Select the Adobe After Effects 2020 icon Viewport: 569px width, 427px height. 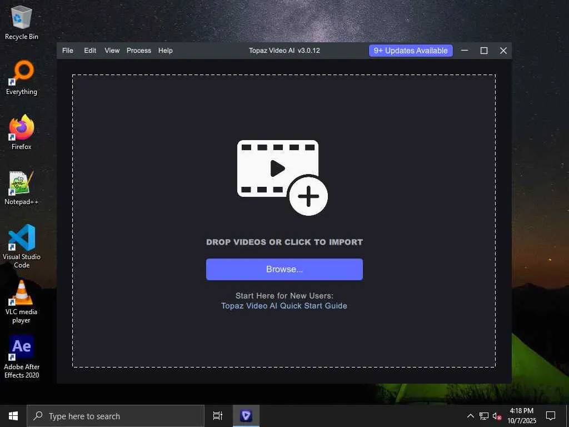pos(22,356)
